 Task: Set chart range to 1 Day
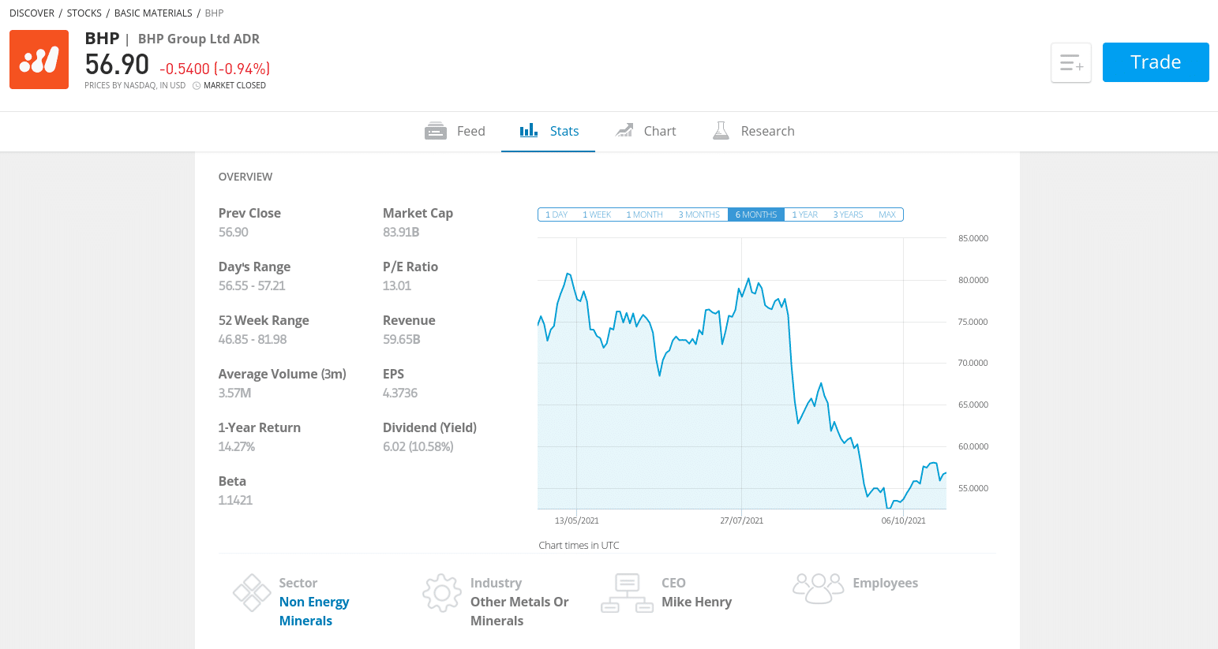[x=557, y=214]
